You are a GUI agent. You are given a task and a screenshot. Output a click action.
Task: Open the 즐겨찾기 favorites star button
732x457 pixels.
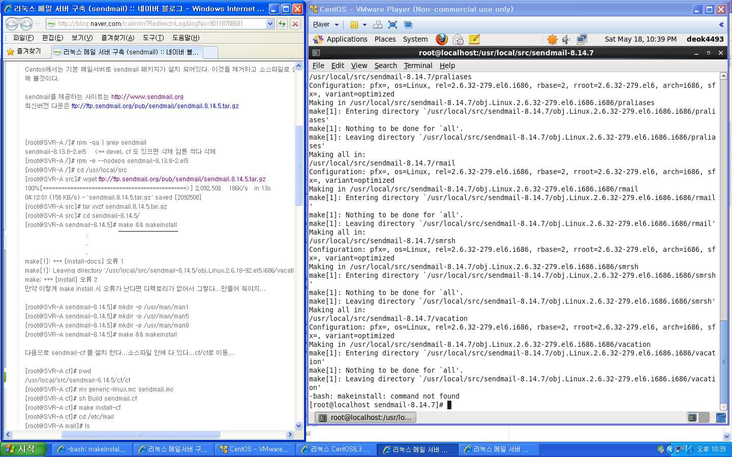click(x=24, y=51)
